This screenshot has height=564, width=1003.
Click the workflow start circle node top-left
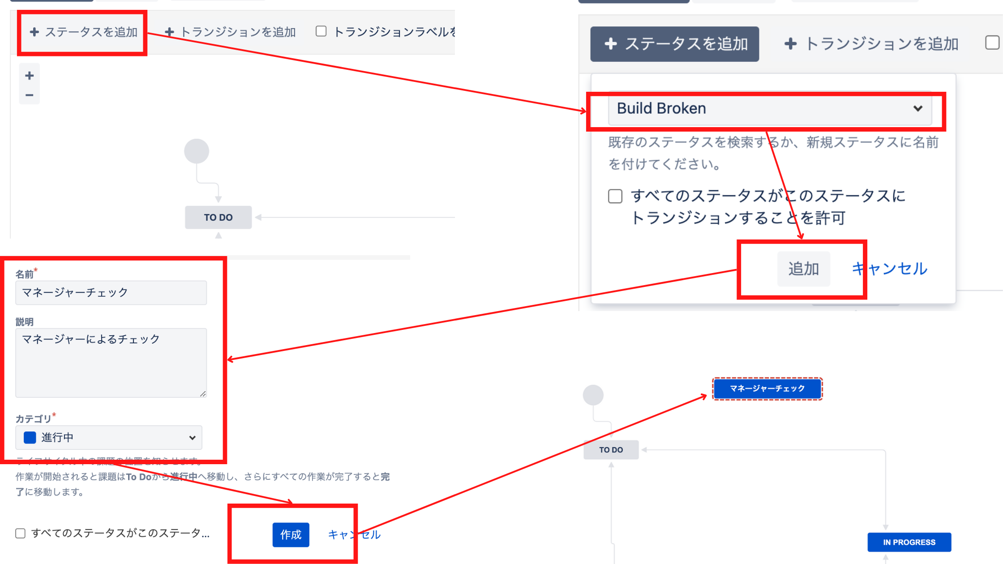point(197,151)
